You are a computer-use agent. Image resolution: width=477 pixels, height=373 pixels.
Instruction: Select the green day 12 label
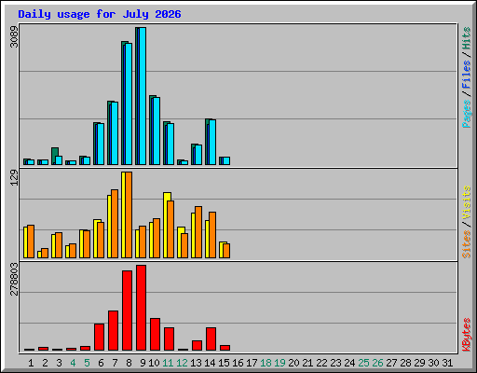pos(182,363)
